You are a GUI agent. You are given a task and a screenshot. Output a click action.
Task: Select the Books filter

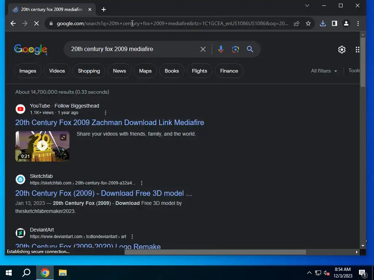[x=172, y=71]
